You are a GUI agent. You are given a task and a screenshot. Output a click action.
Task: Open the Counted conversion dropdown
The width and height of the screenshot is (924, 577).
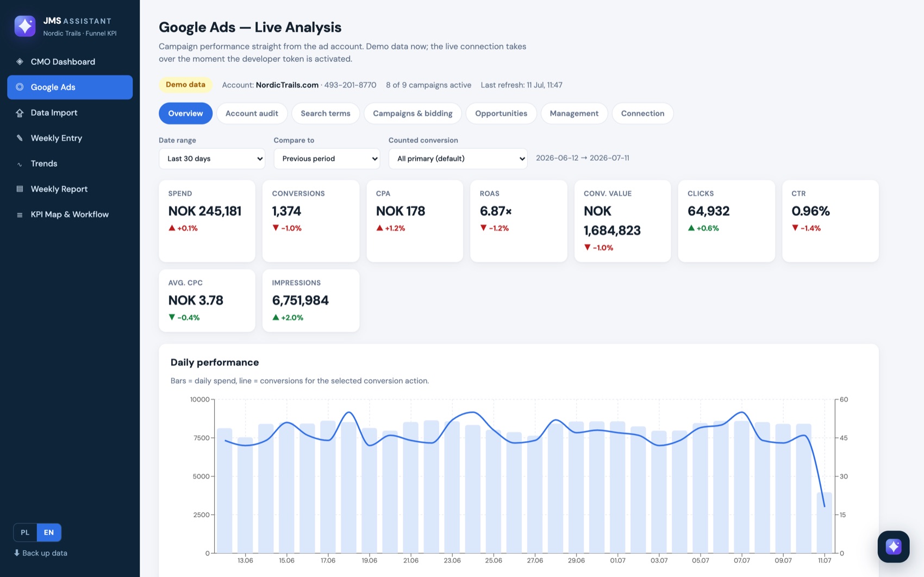[458, 159]
